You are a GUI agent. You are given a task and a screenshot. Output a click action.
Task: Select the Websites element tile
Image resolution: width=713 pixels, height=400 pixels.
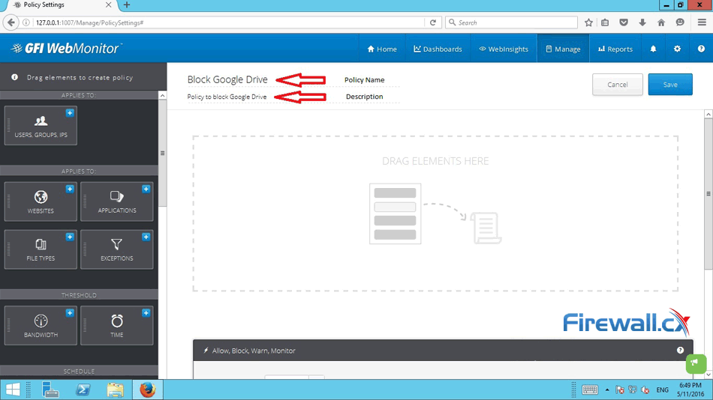point(41,201)
